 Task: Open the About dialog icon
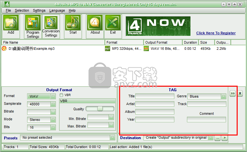[x=95, y=23]
